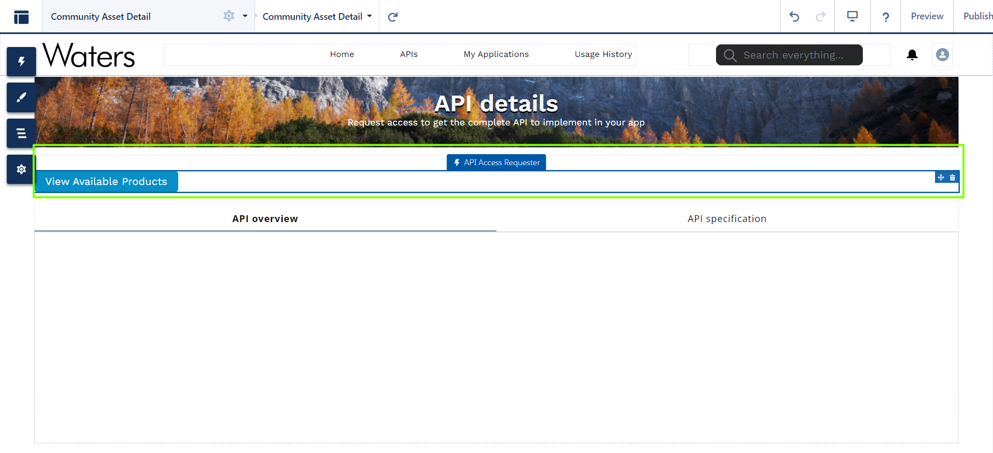
Task: Open the Theme paintbrush panel
Action: click(21, 98)
